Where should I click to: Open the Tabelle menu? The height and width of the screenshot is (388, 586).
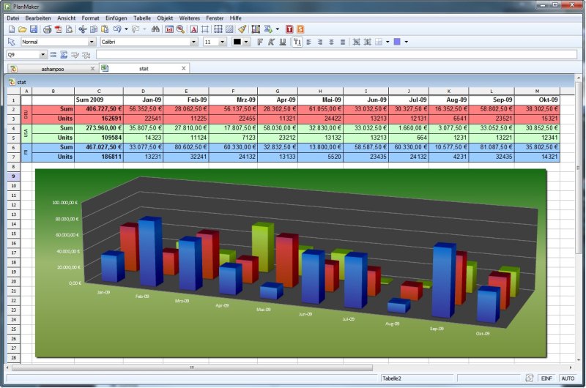[x=142, y=17]
